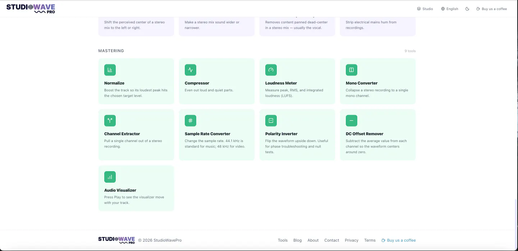Click Buy us a coffee in header

pos(491,9)
